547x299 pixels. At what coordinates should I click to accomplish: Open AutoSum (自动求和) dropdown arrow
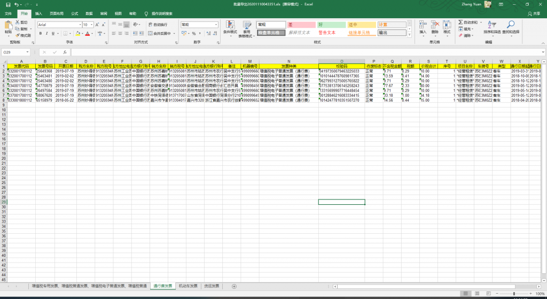481,22
